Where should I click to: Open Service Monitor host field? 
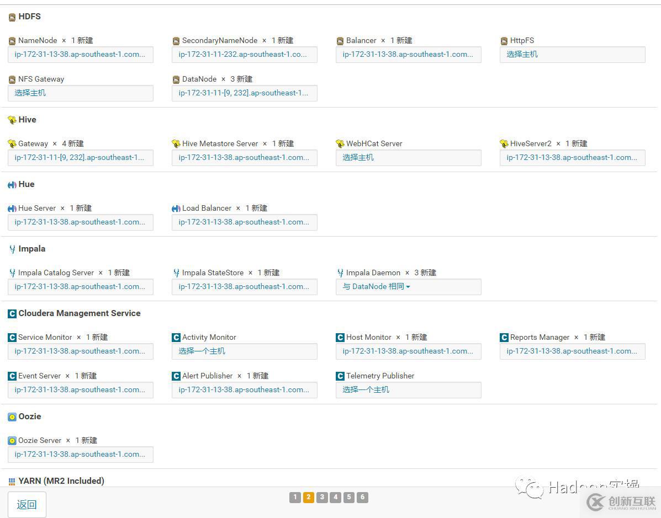click(x=81, y=351)
